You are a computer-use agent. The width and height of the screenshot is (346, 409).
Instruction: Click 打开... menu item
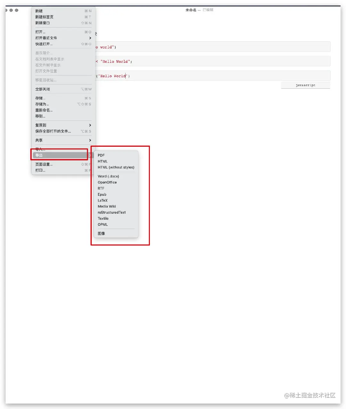point(63,32)
